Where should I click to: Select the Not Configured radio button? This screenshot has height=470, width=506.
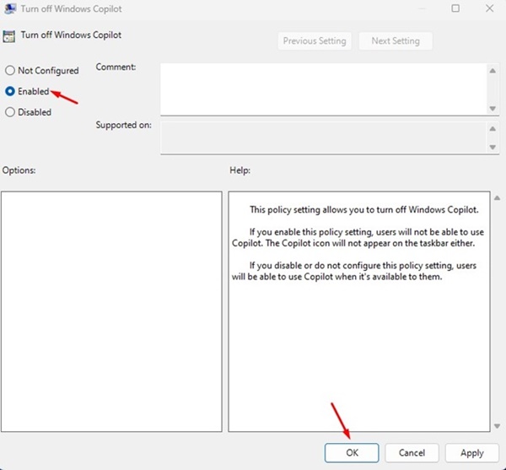[10, 70]
